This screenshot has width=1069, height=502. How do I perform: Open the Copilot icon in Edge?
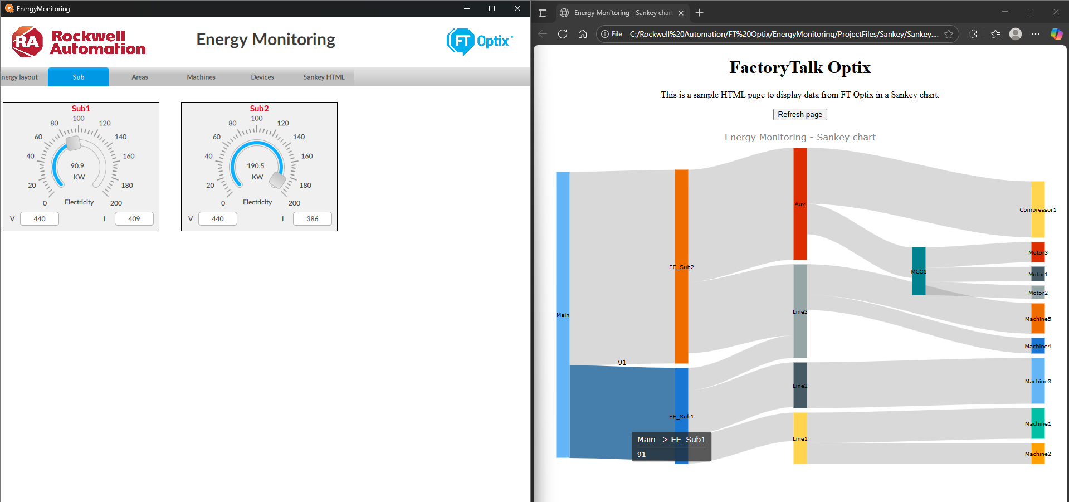[x=1056, y=34]
